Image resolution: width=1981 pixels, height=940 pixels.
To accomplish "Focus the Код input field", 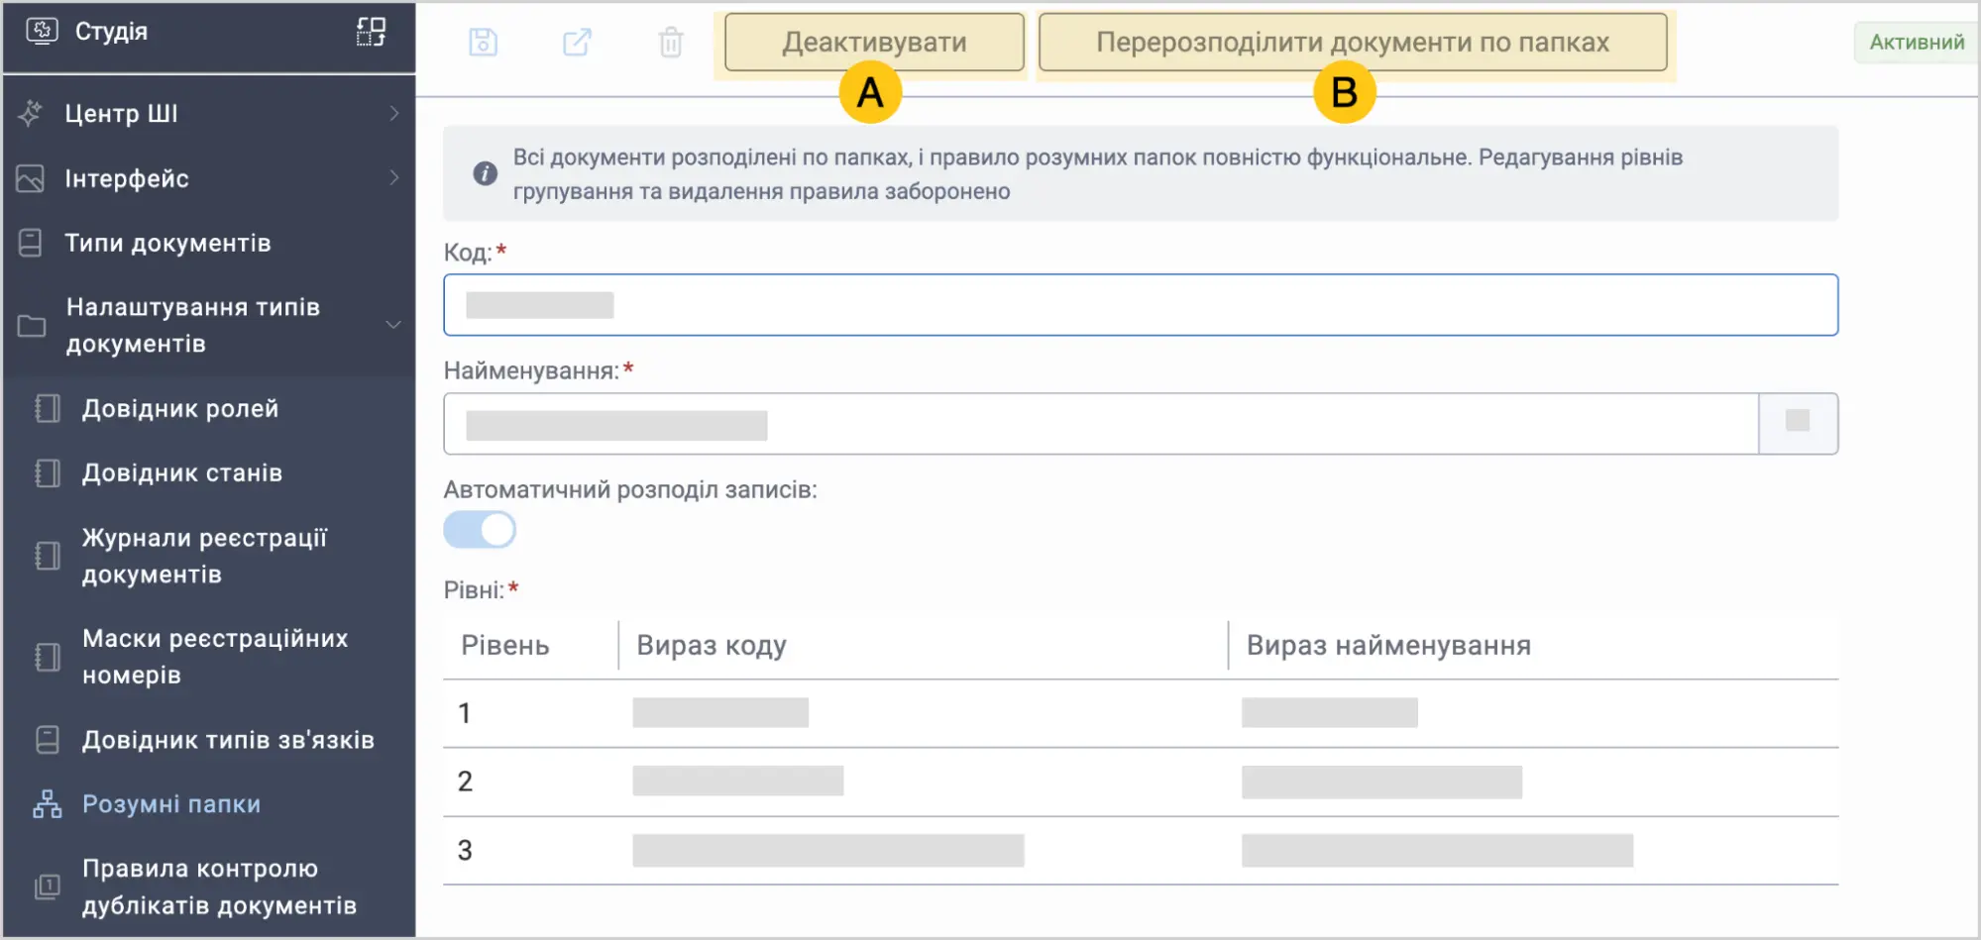I will [1141, 305].
